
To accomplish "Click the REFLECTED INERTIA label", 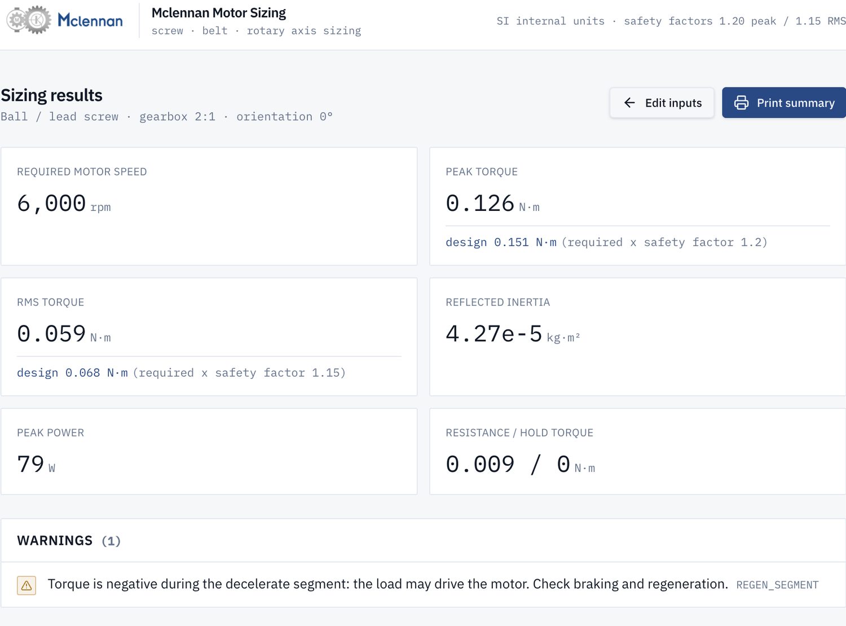I will (497, 302).
